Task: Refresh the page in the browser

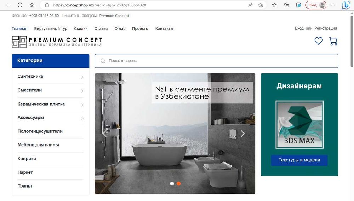Action: click(20, 5)
